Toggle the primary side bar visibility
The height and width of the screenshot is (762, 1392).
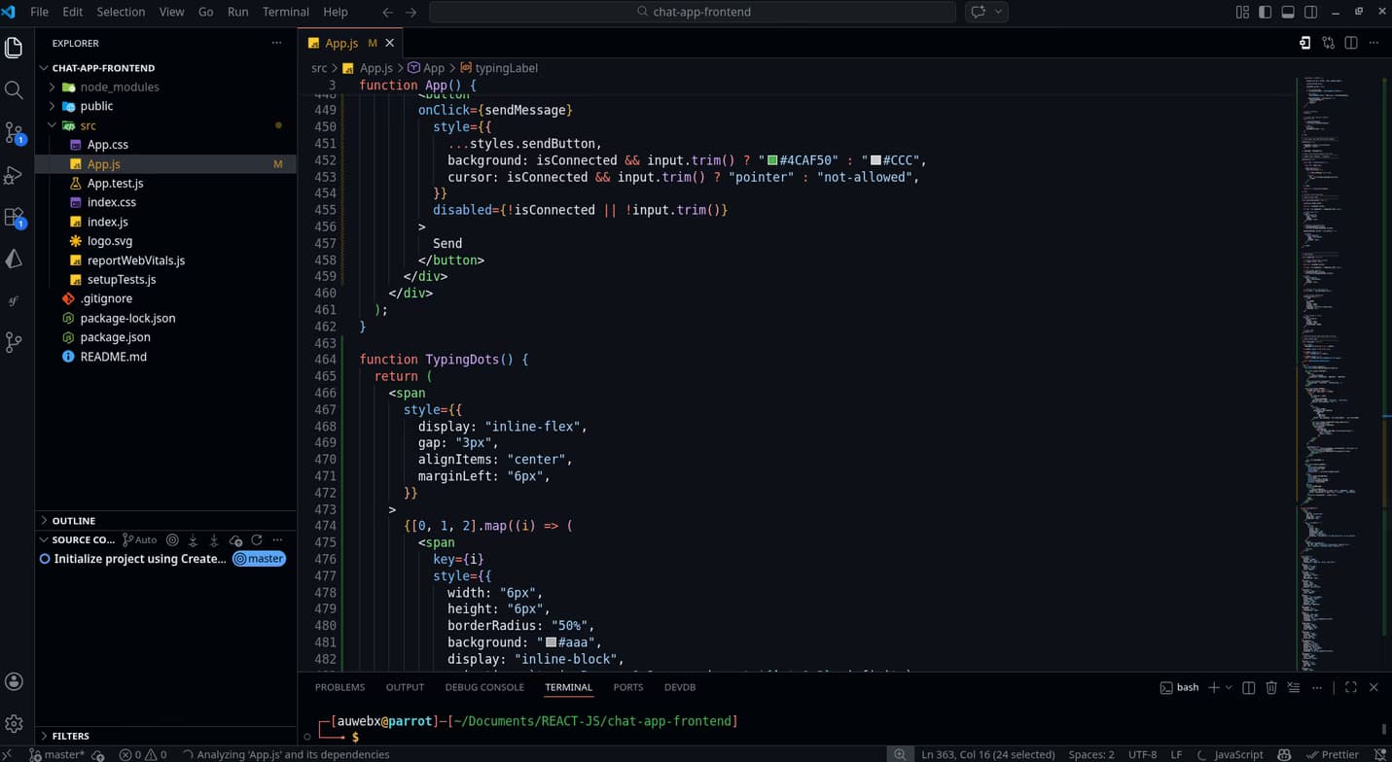tap(1265, 12)
